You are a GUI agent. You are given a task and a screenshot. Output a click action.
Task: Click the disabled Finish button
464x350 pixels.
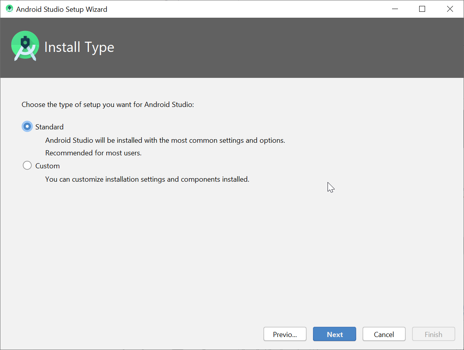[433, 334]
